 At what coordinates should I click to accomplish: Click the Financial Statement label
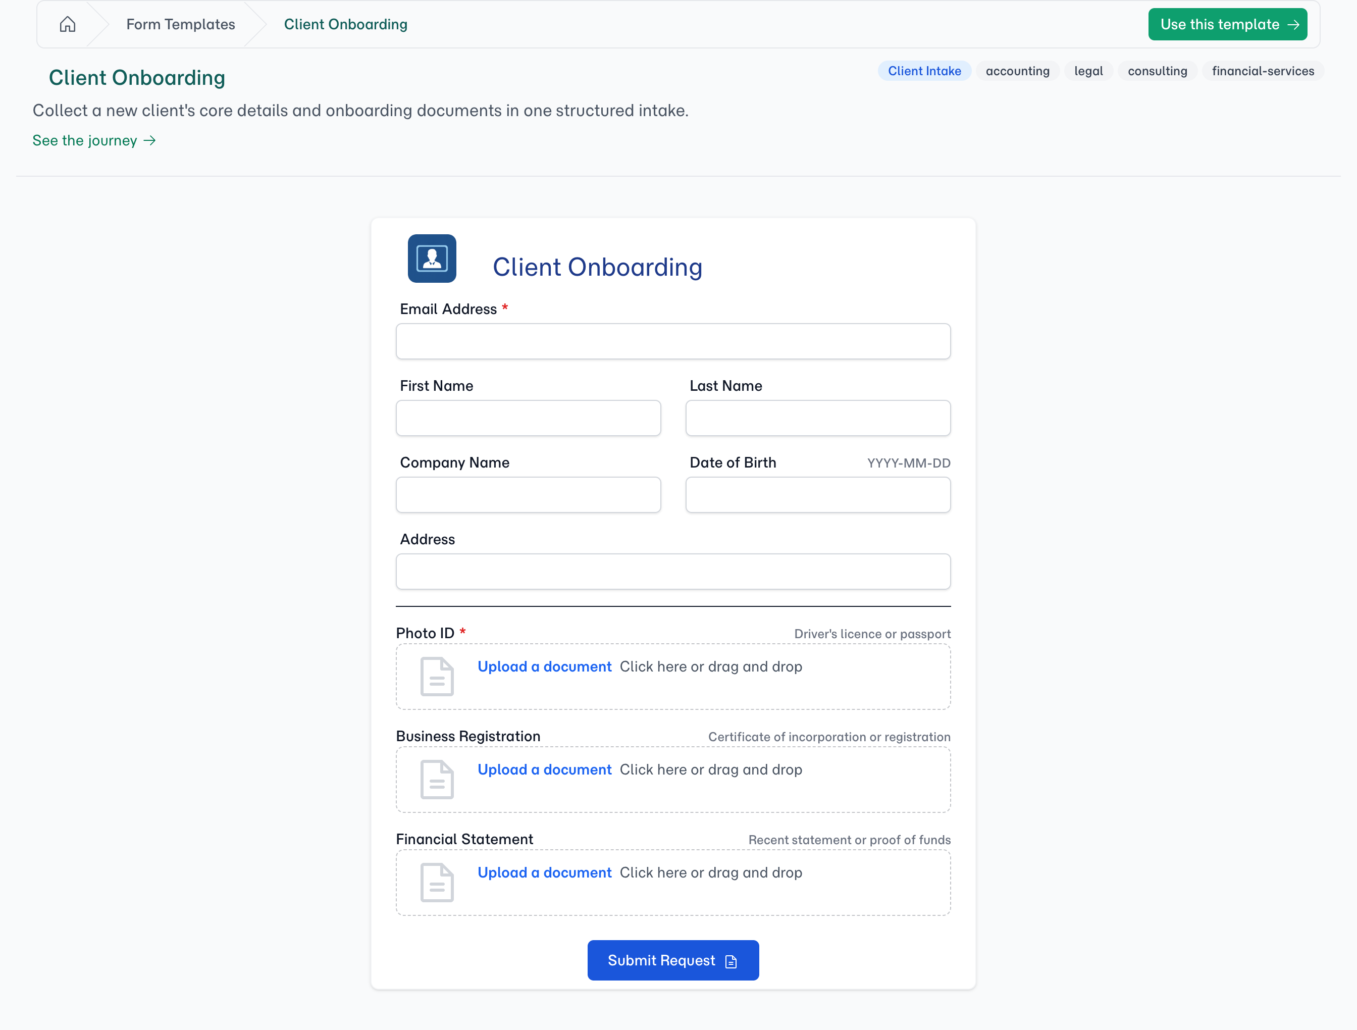[x=464, y=839]
